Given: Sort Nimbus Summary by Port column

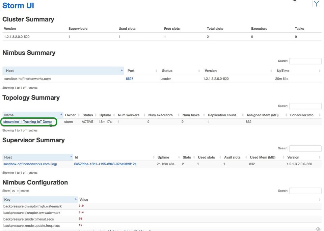Looking at the screenshot, I should [x=141, y=70].
